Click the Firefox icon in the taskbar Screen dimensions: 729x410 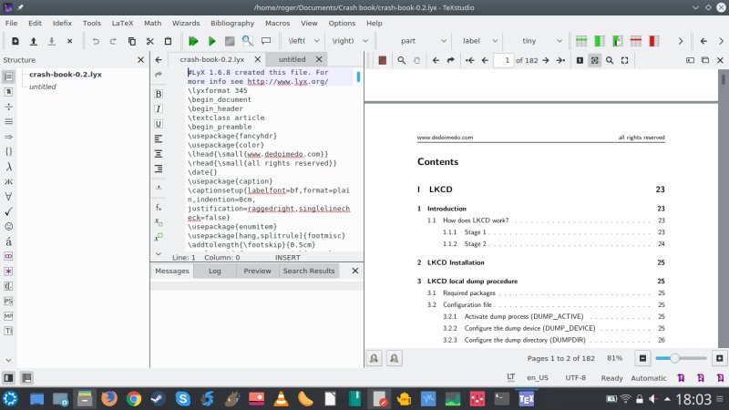pos(109,398)
